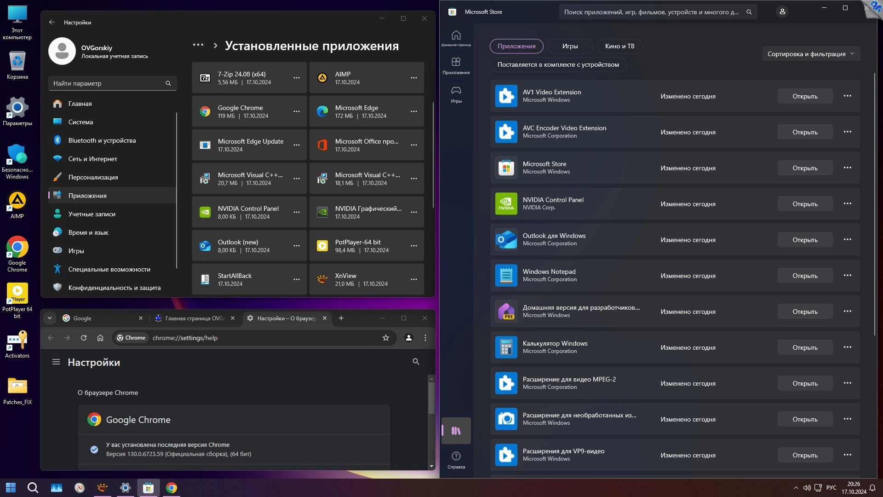Click Открыть for Windows Notepad

pyautogui.click(x=804, y=276)
